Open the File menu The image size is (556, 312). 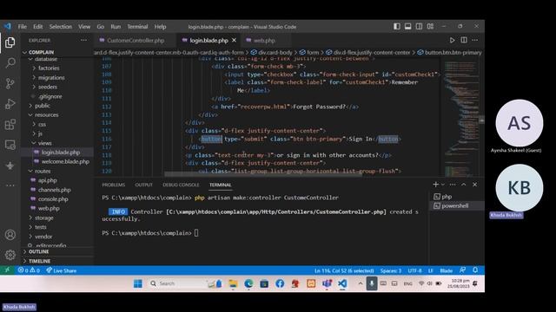23,27
